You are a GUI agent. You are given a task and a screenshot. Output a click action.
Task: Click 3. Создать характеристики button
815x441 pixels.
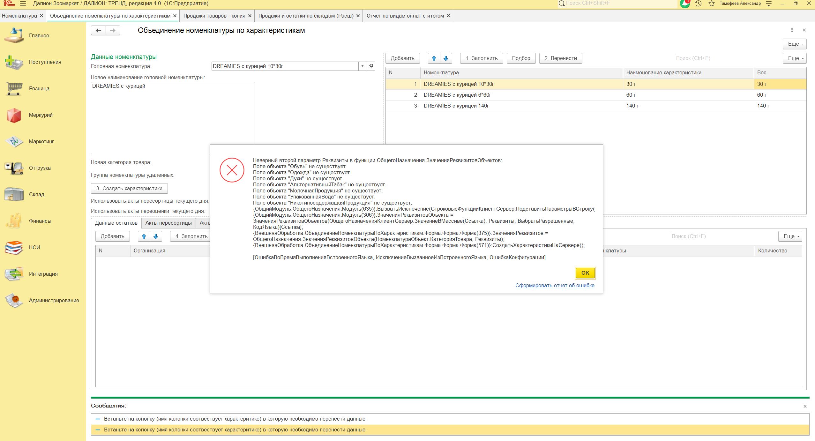point(129,189)
